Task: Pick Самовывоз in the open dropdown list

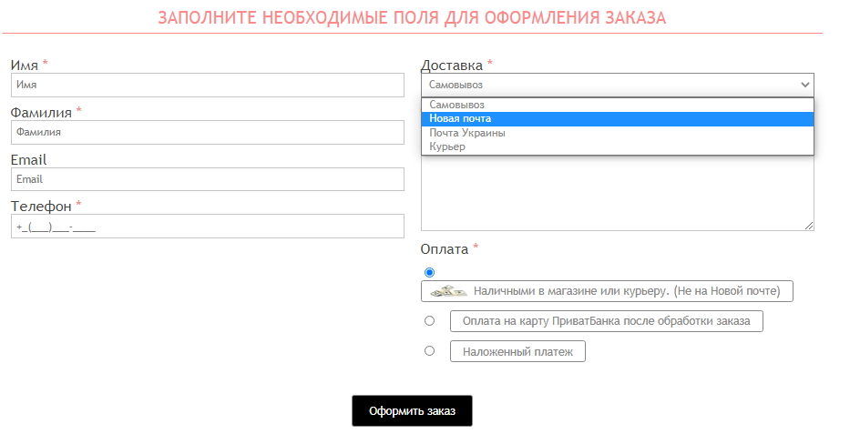Action: click(617, 105)
